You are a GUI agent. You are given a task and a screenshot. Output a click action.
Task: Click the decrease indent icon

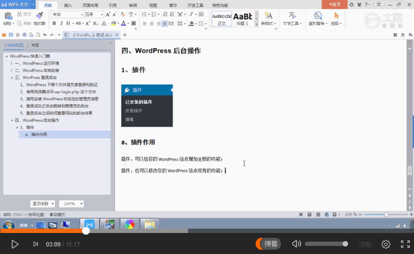tap(165, 14)
